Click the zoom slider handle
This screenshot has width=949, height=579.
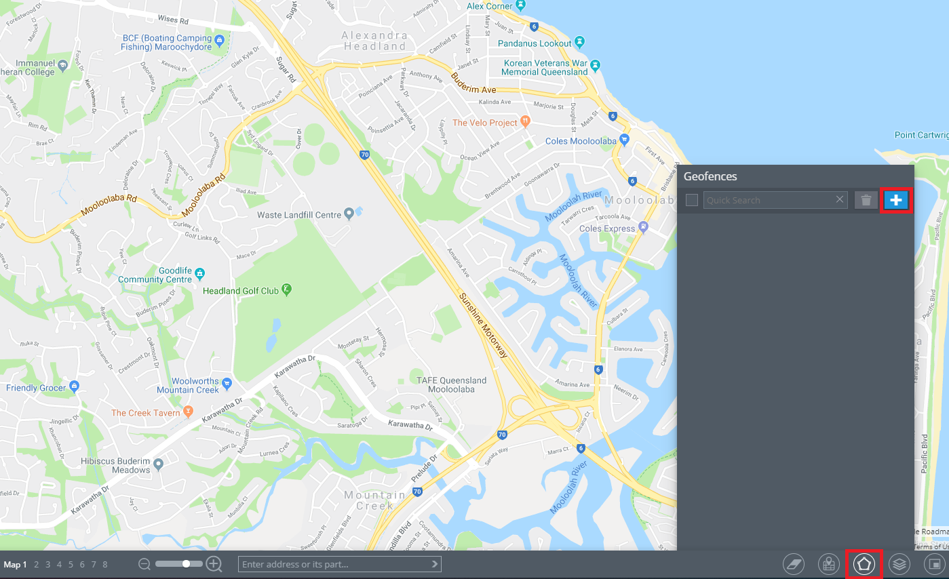[187, 564]
